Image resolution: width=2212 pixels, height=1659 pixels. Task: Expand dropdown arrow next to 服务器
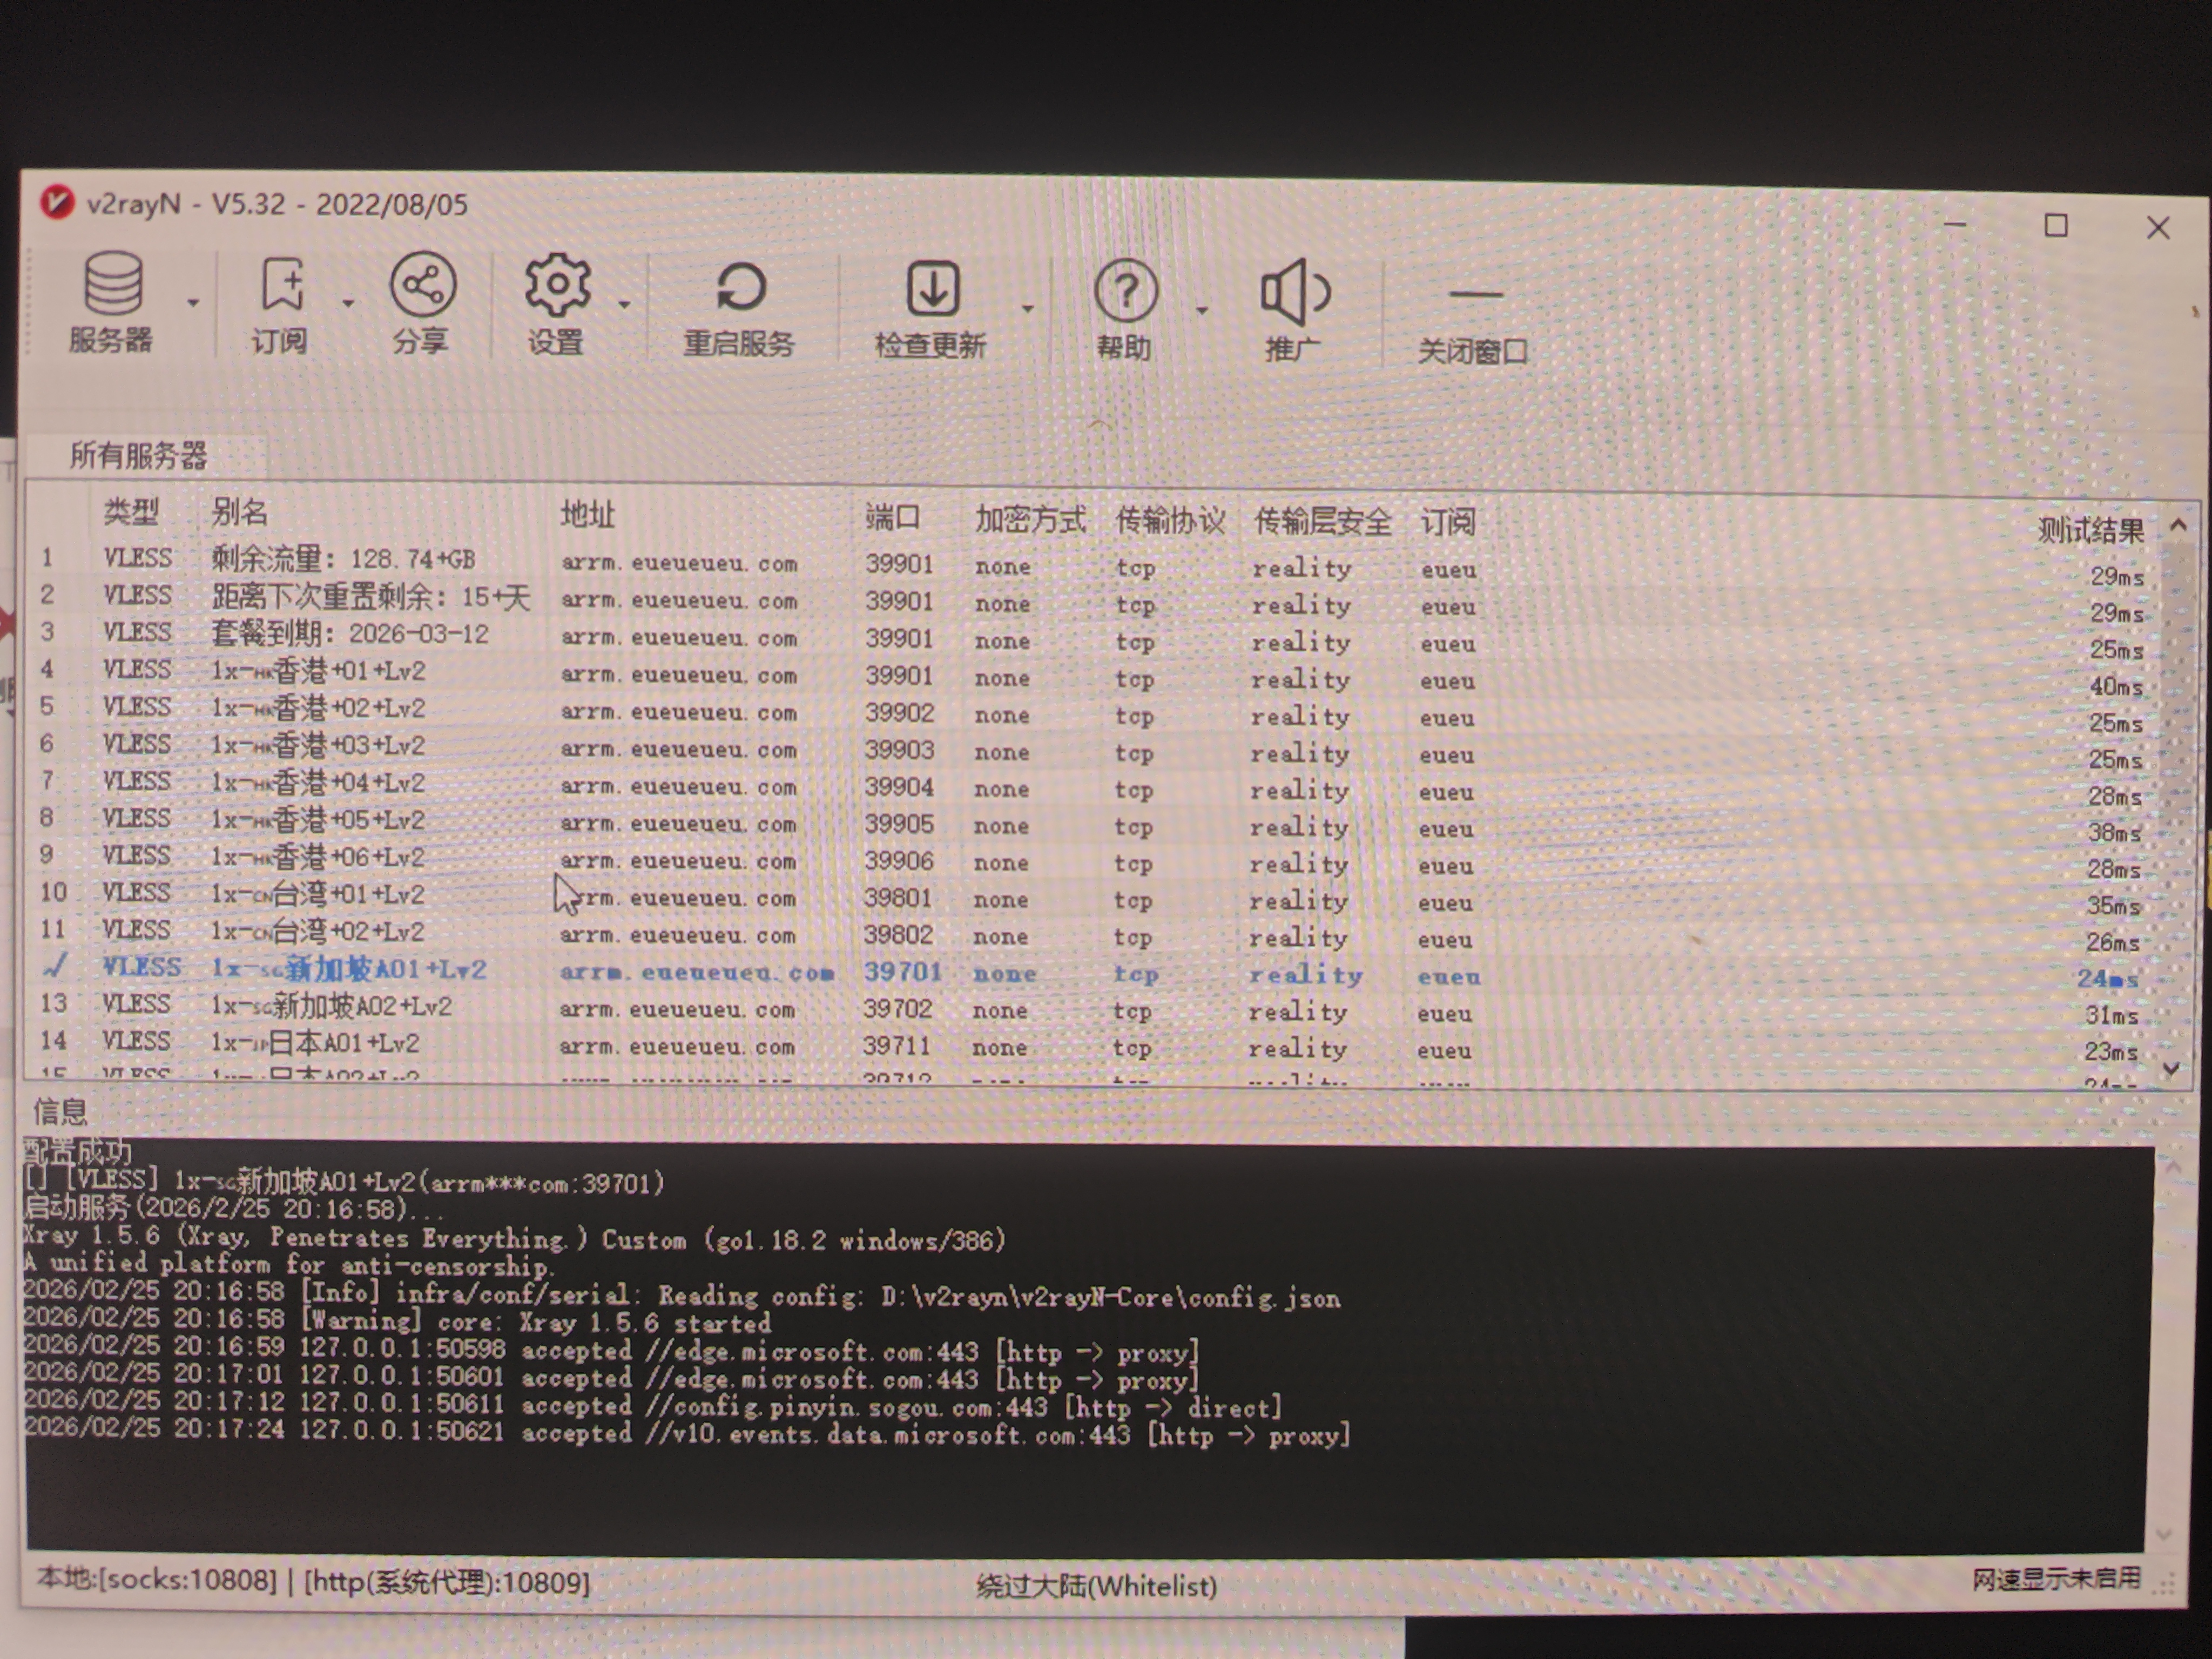(x=193, y=302)
